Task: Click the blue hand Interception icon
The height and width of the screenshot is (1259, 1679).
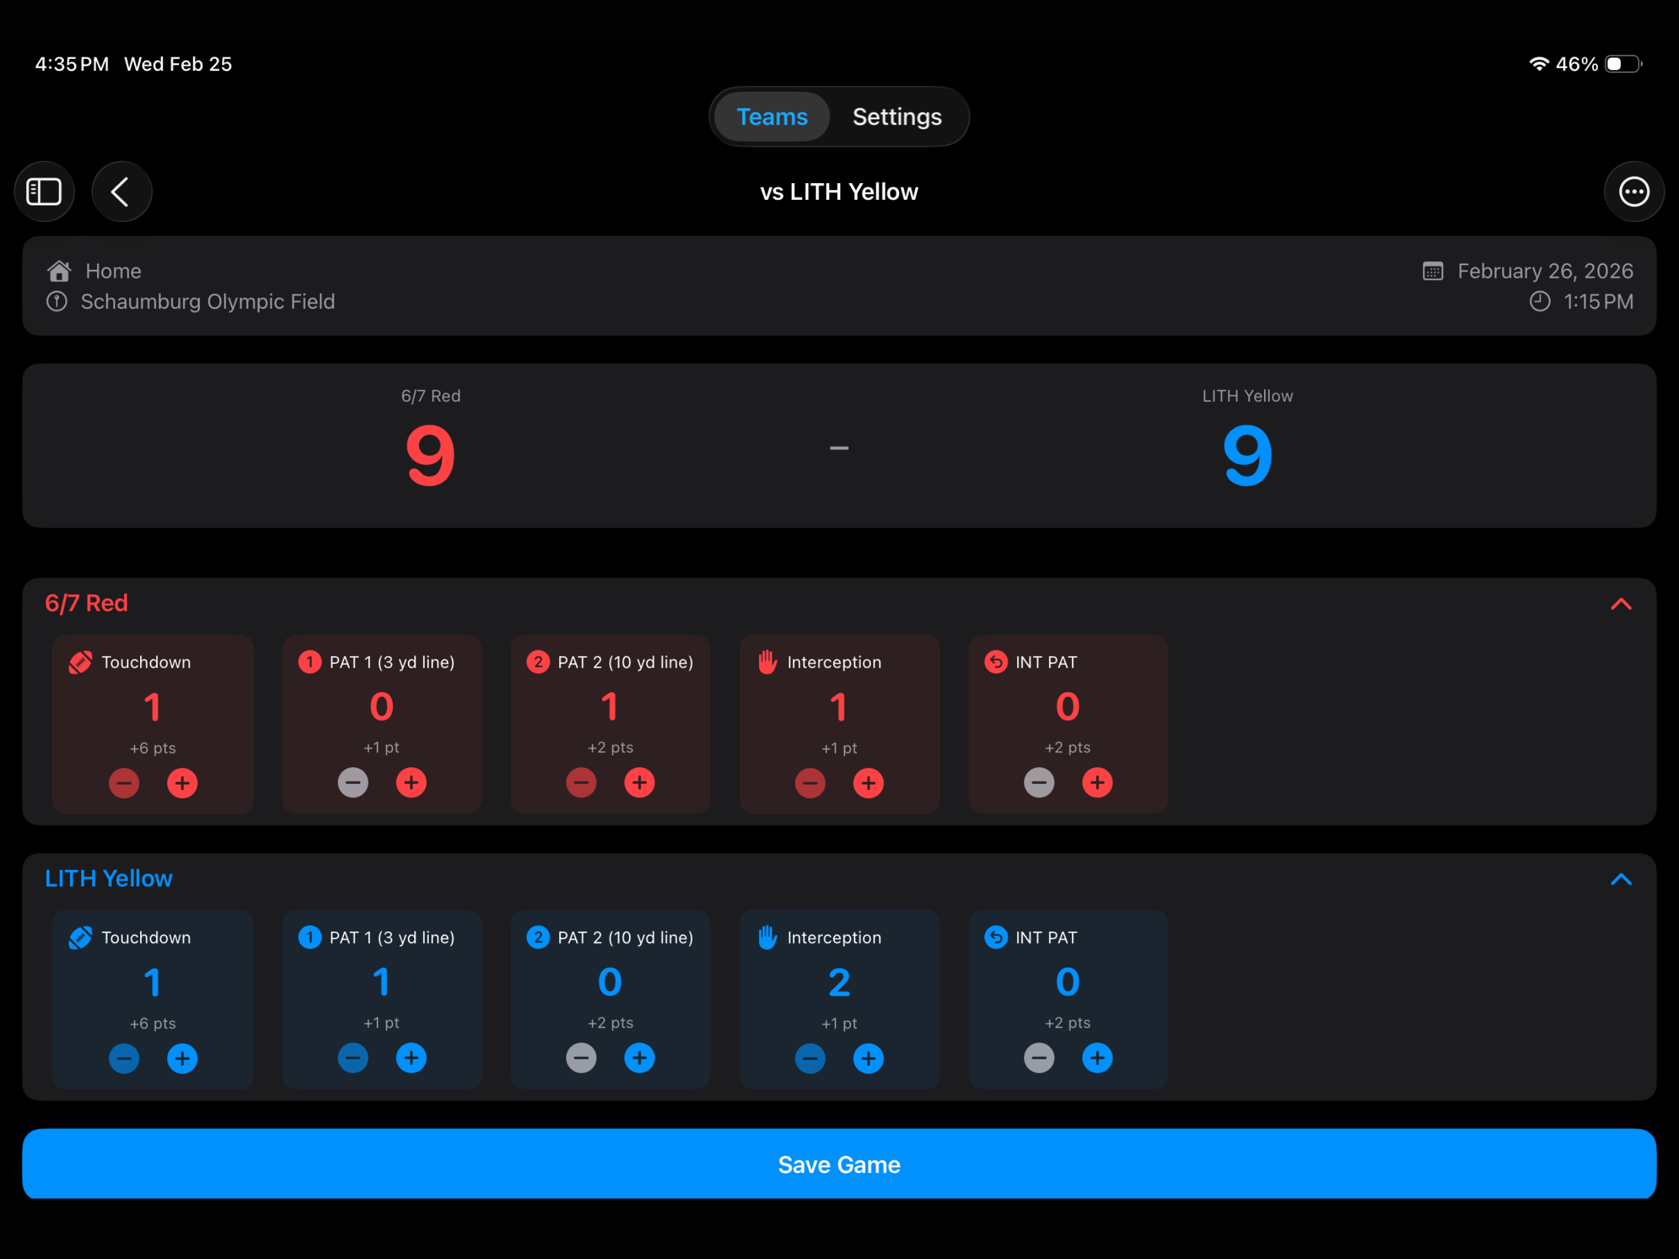Action: (x=768, y=938)
